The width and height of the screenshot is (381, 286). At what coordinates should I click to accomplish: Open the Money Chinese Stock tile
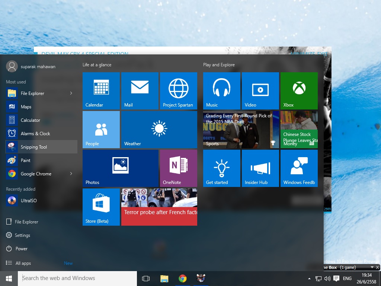[x=299, y=129]
